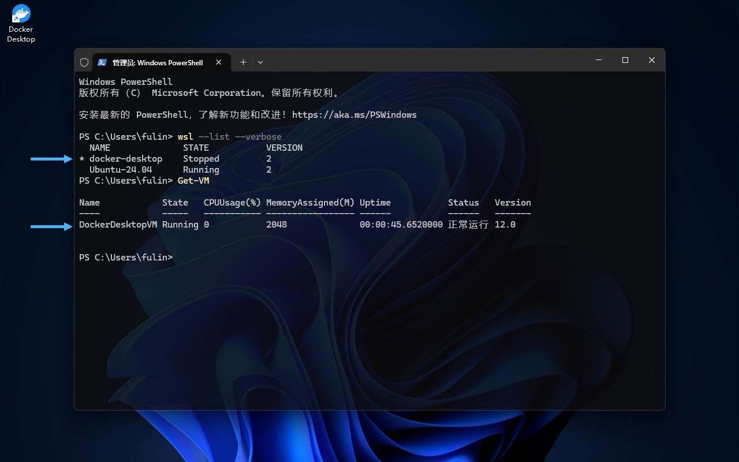
Task: Minimize the Windows Terminal window
Action: 599,60
